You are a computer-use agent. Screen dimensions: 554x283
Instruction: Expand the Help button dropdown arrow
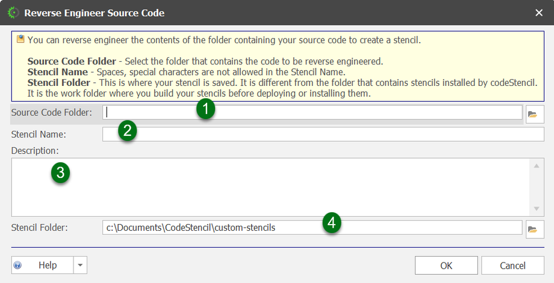(x=81, y=265)
